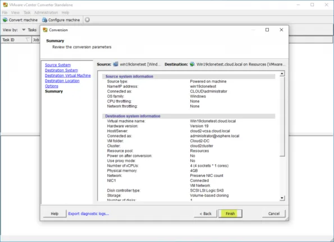
Task: Click the Cancel button
Action: 274,213
